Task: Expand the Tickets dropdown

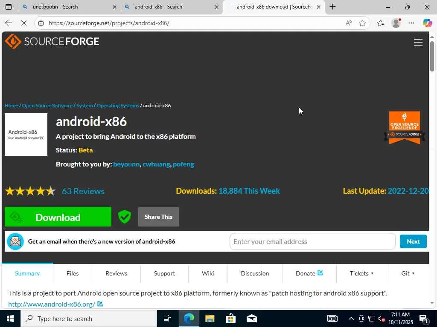Action: tap(361, 273)
